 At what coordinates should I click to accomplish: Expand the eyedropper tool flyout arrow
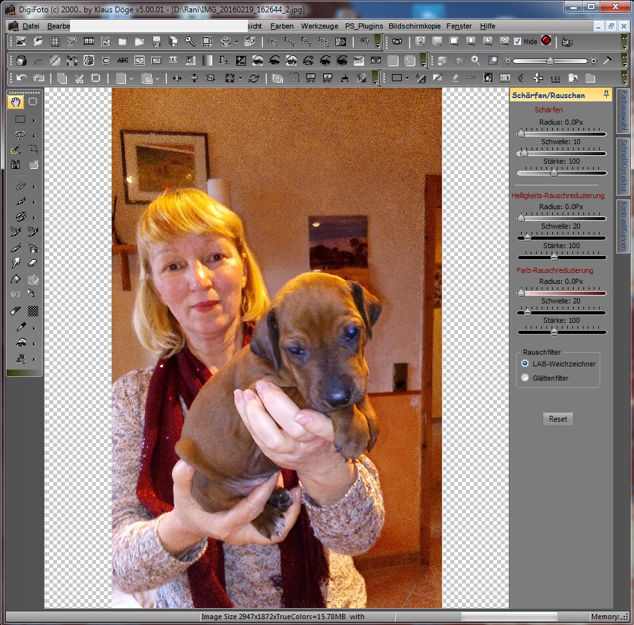(34, 327)
